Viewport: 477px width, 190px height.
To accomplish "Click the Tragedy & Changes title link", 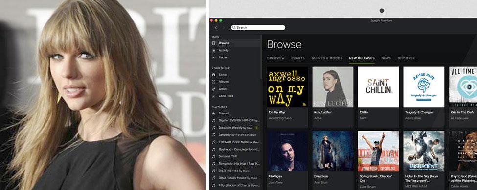I will (419, 112).
